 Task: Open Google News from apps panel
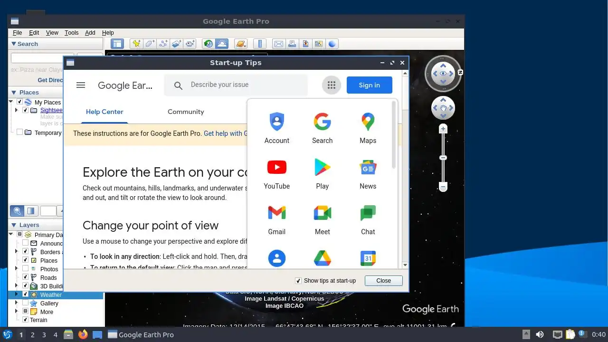coord(368,174)
